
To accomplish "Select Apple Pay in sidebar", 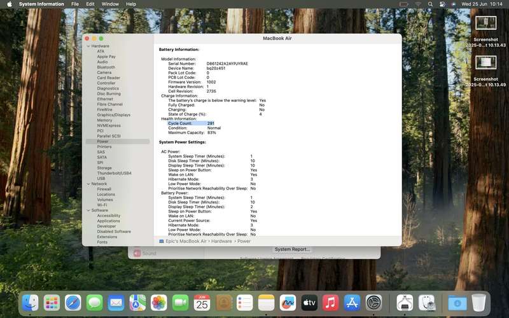I will click(106, 57).
